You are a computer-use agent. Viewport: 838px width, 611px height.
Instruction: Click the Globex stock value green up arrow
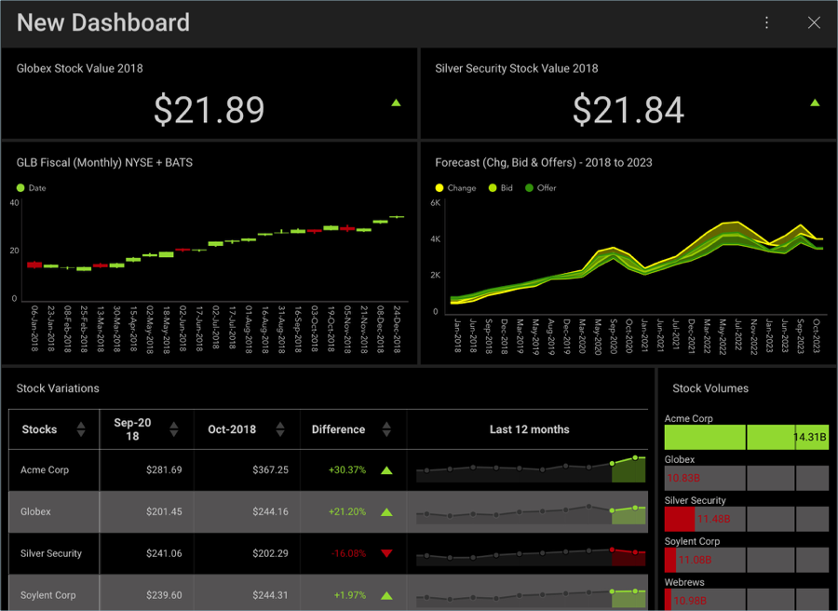(x=396, y=103)
